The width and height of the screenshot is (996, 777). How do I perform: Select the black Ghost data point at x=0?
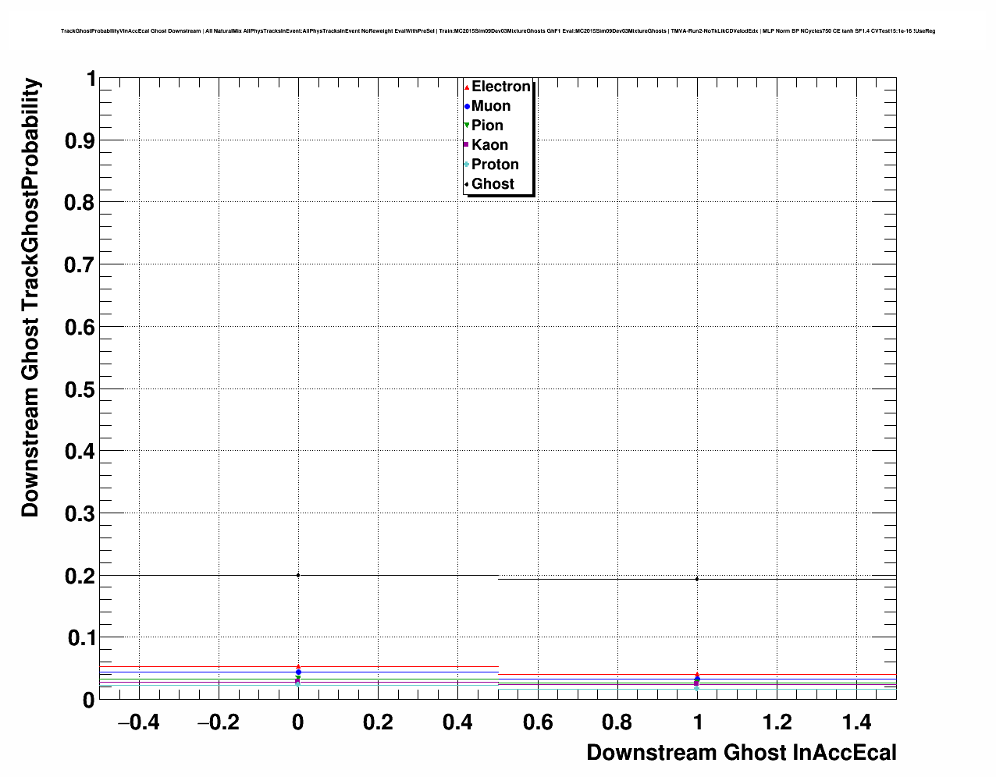298,575
